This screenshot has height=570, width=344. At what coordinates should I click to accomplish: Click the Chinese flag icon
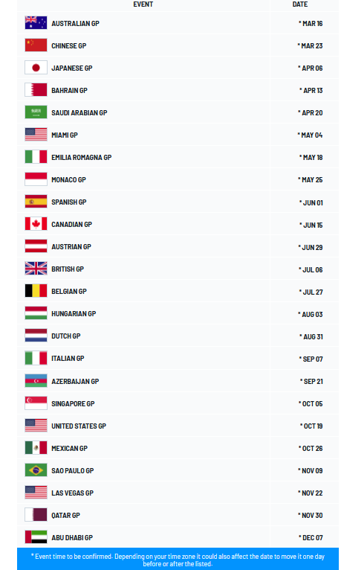click(36, 45)
